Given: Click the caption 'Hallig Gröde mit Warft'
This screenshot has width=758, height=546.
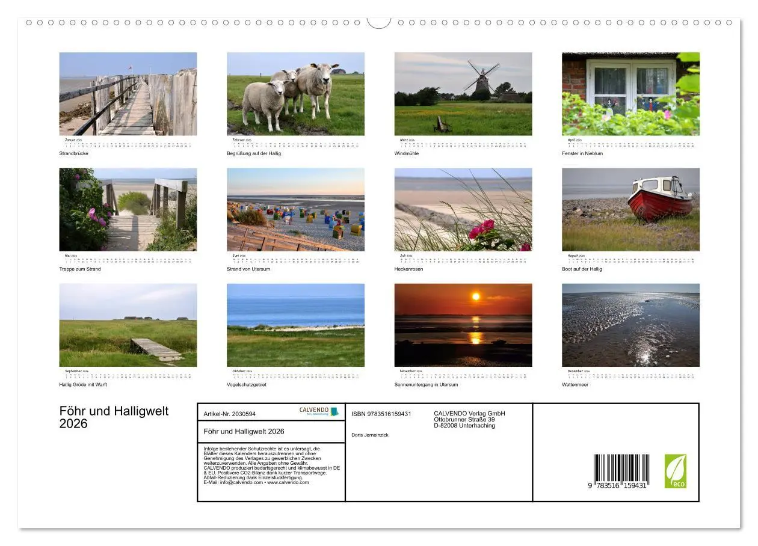Looking at the screenshot, I should [x=83, y=384].
